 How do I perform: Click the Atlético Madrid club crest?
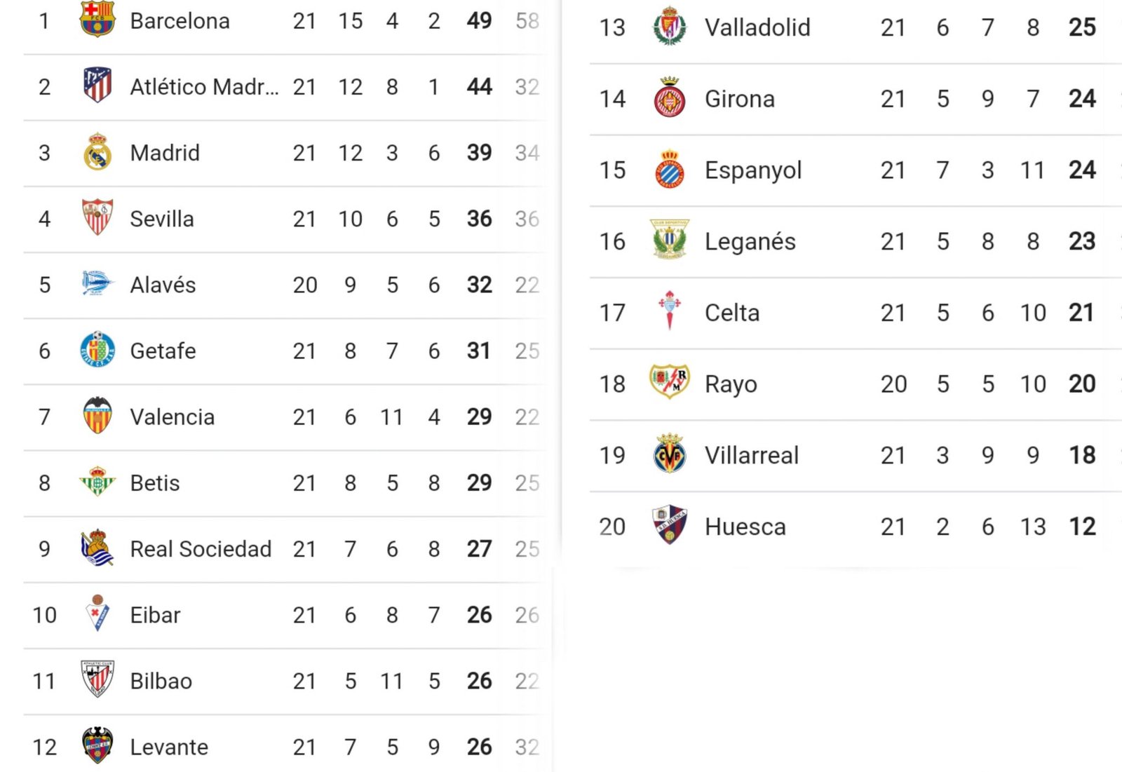tap(97, 86)
